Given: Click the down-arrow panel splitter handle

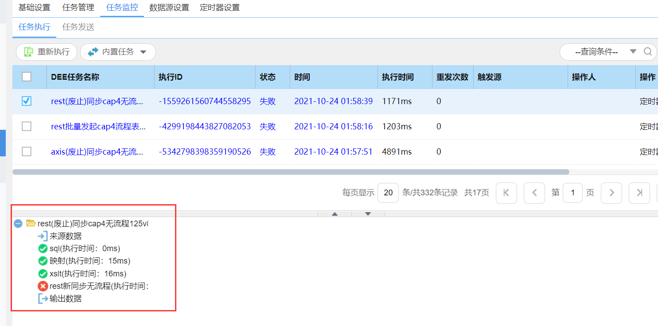Looking at the screenshot, I should click(368, 214).
